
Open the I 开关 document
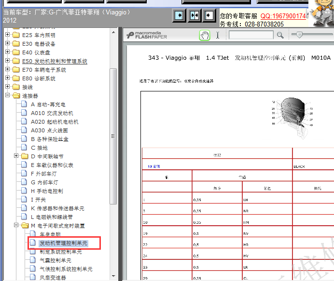coord(38,200)
